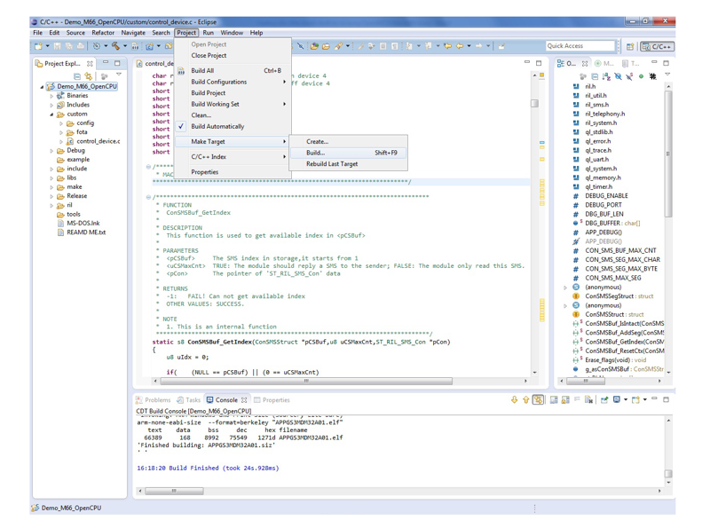The width and height of the screenshot is (710, 528).
Task: Click the Pin Console icon
Action: (x=604, y=400)
